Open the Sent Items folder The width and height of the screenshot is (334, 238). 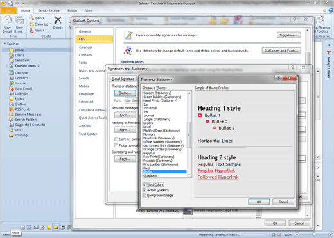[22, 60]
